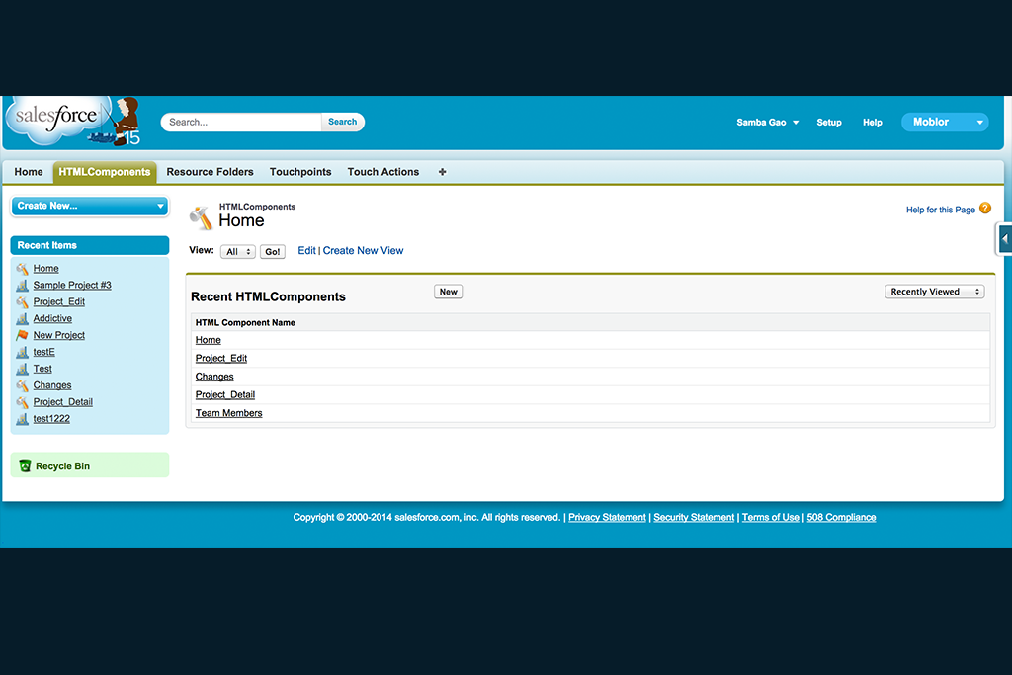Click the Search button
This screenshot has width=1012, height=675.
click(342, 122)
